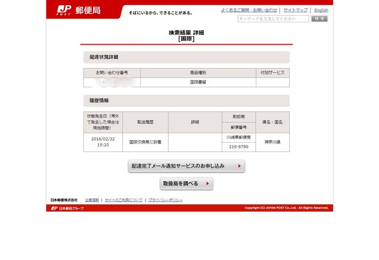The image size is (379, 260).
Task: Open the サイトマップ link
Action: (295, 10)
